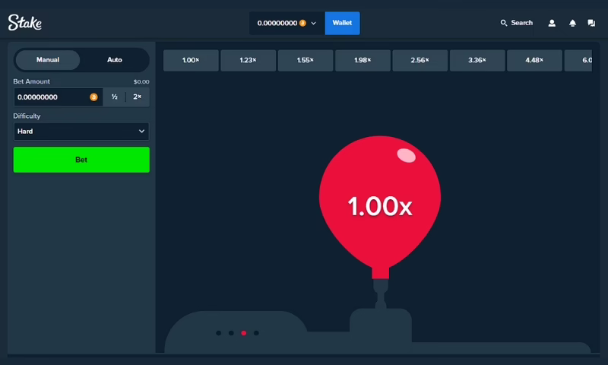Open the notifications bell

click(x=572, y=23)
